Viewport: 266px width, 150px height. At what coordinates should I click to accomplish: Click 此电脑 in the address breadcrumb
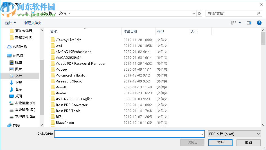tap(47, 13)
